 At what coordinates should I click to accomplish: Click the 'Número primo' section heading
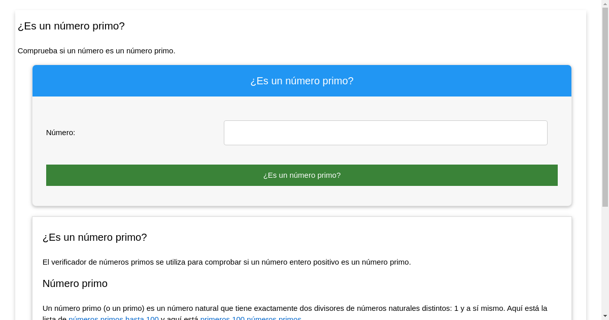tap(75, 283)
